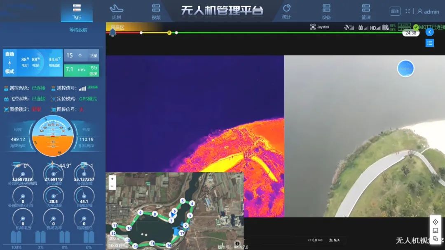Select waypoint 9 on the map route
The image size is (445, 250).
point(140,212)
